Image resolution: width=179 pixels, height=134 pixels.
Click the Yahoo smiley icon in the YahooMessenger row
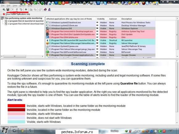47,43
